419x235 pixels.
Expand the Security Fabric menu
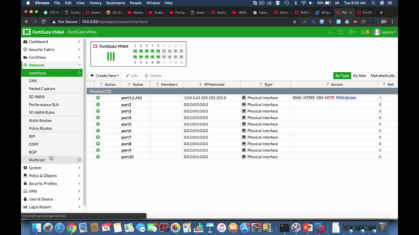[x=52, y=50]
